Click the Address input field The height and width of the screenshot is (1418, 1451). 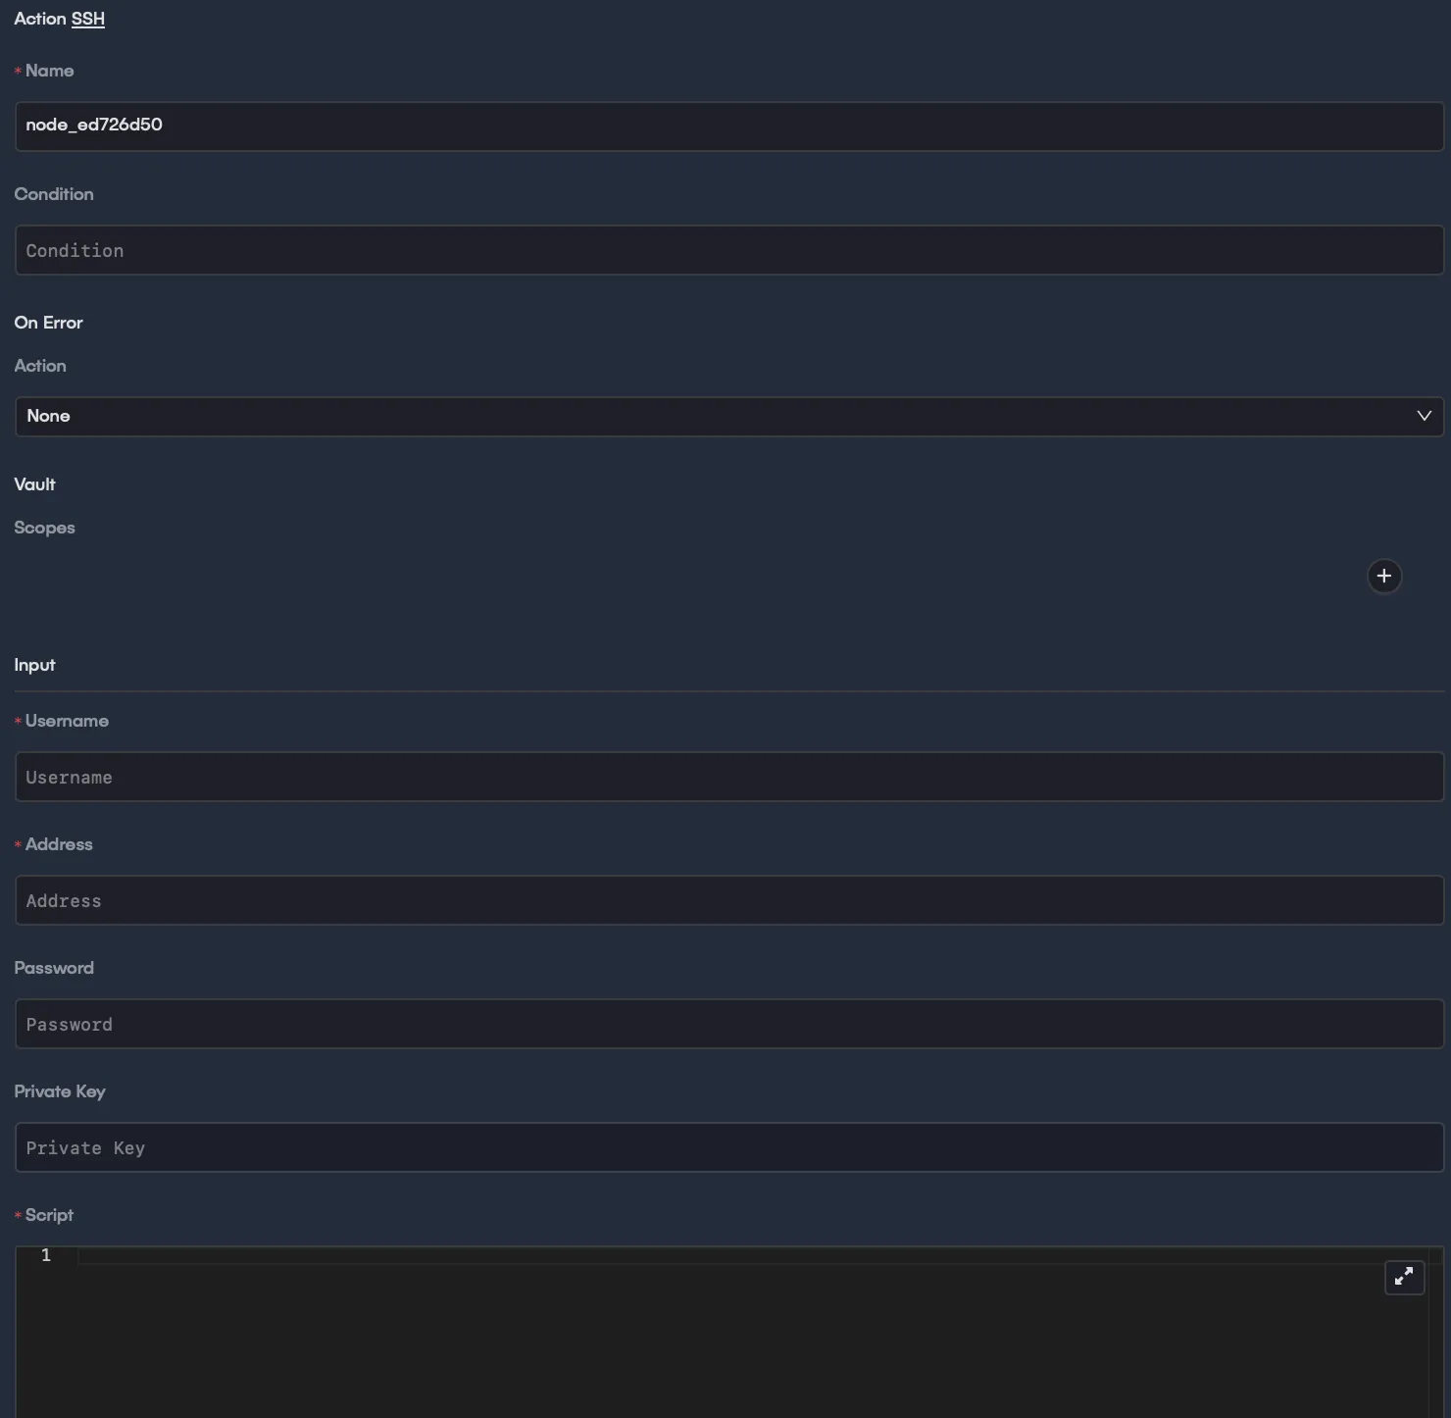(x=728, y=900)
